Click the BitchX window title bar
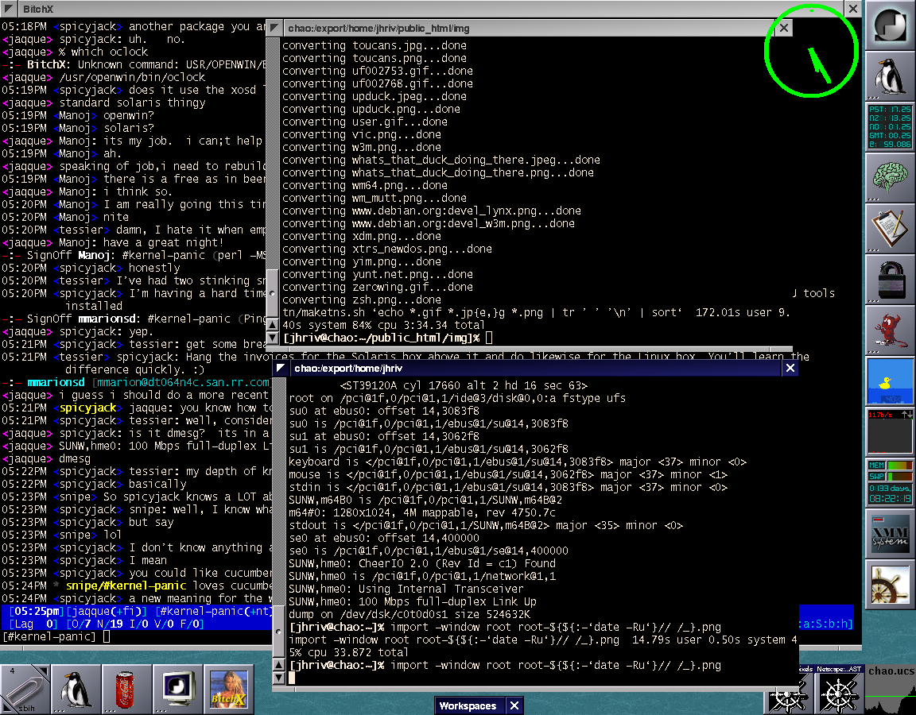Screen dimensions: 916x715 click(x=429, y=9)
